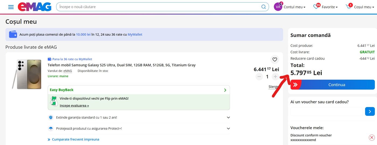
Task: Click the Continua button
Action: tap(333, 85)
